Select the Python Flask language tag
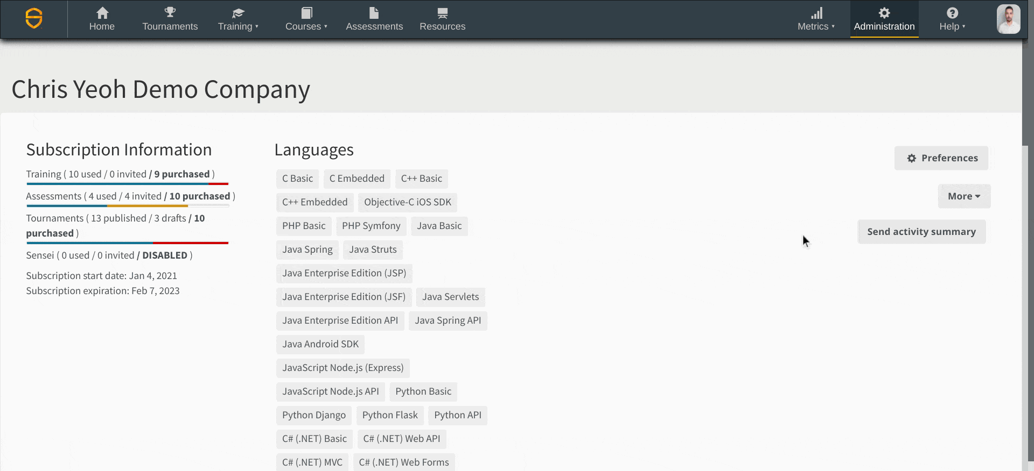The height and width of the screenshot is (471, 1034). (x=390, y=415)
